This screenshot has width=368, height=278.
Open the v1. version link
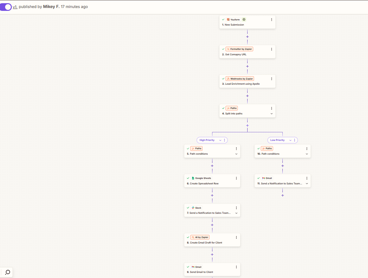(15, 7)
